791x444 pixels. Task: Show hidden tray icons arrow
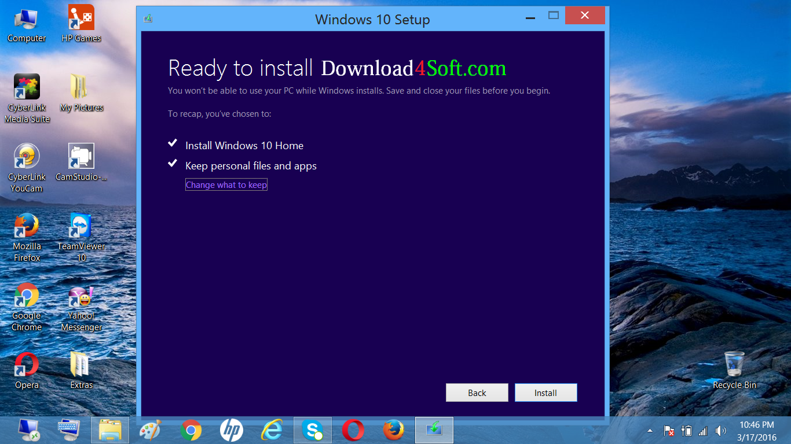click(x=650, y=431)
